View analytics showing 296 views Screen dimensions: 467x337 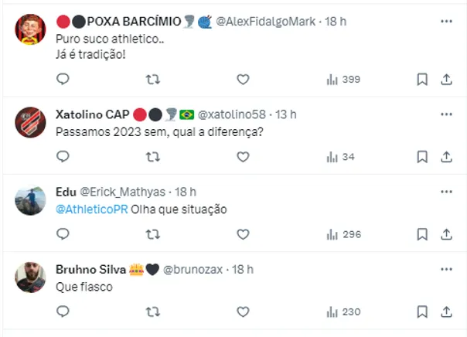tap(343, 233)
